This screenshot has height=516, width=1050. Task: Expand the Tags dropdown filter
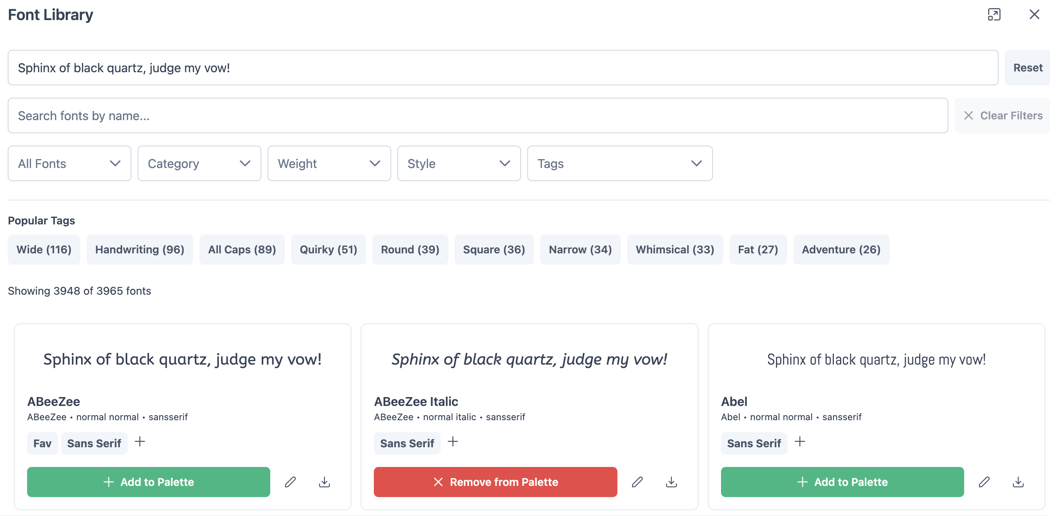[x=619, y=163]
